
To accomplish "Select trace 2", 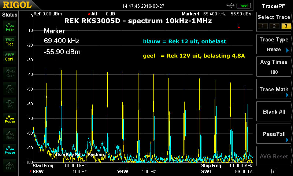I will [x=274, y=26].
